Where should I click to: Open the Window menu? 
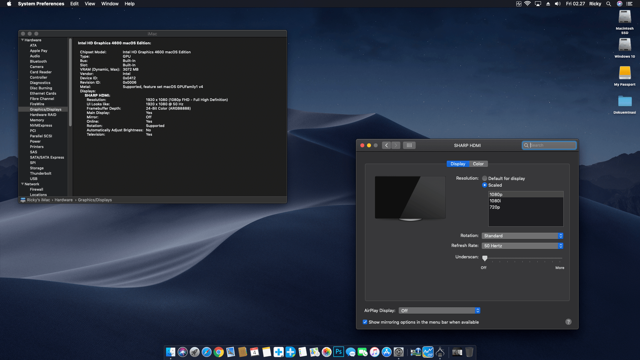(110, 4)
